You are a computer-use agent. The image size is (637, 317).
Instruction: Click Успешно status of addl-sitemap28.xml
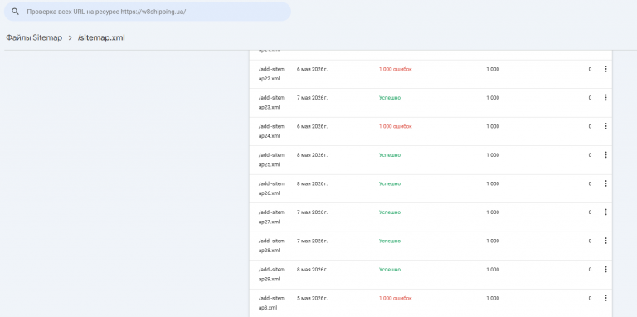pyautogui.click(x=390, y=241)
